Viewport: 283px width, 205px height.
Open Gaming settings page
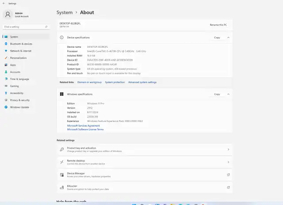[x=26, y=86]
